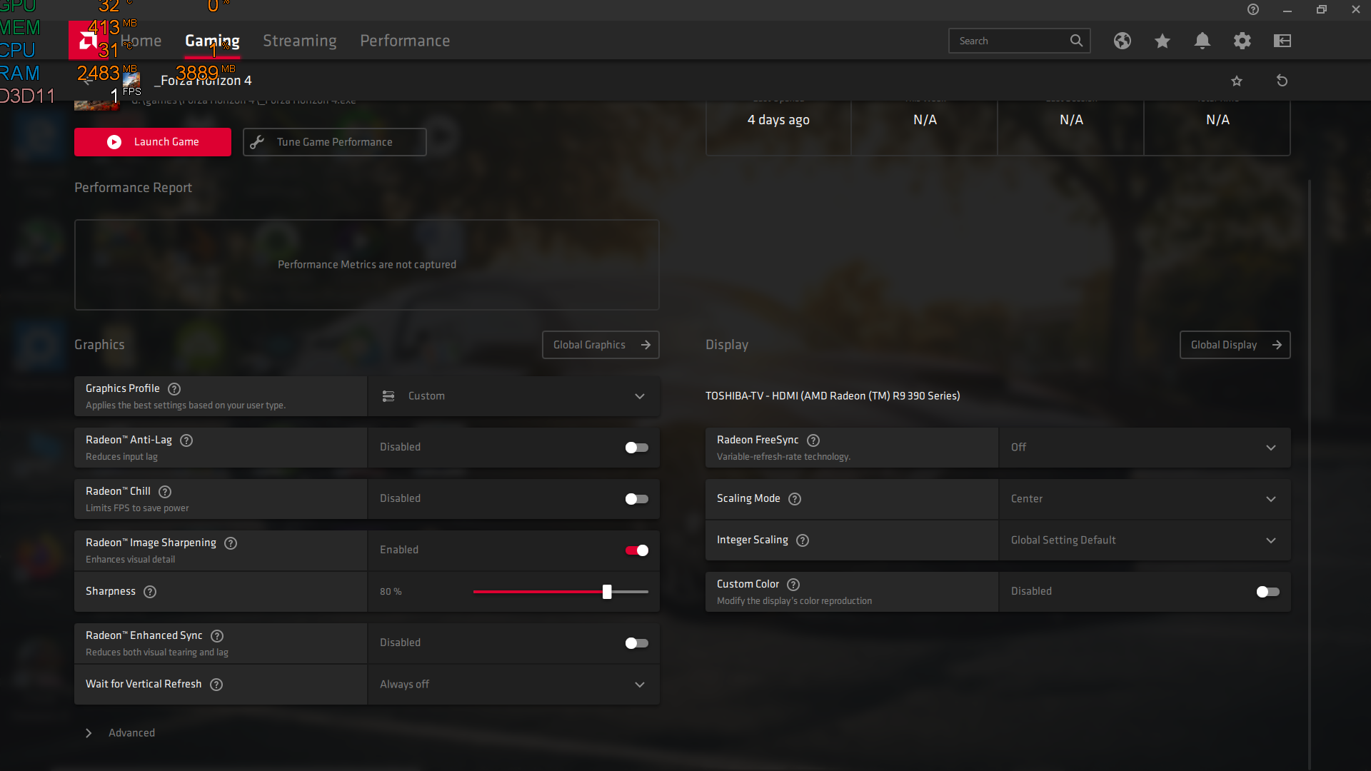This screenshot has width=1371, height=771.
Task: Disable Radeon Image Sharpening toggle
Action: (636, 550)
